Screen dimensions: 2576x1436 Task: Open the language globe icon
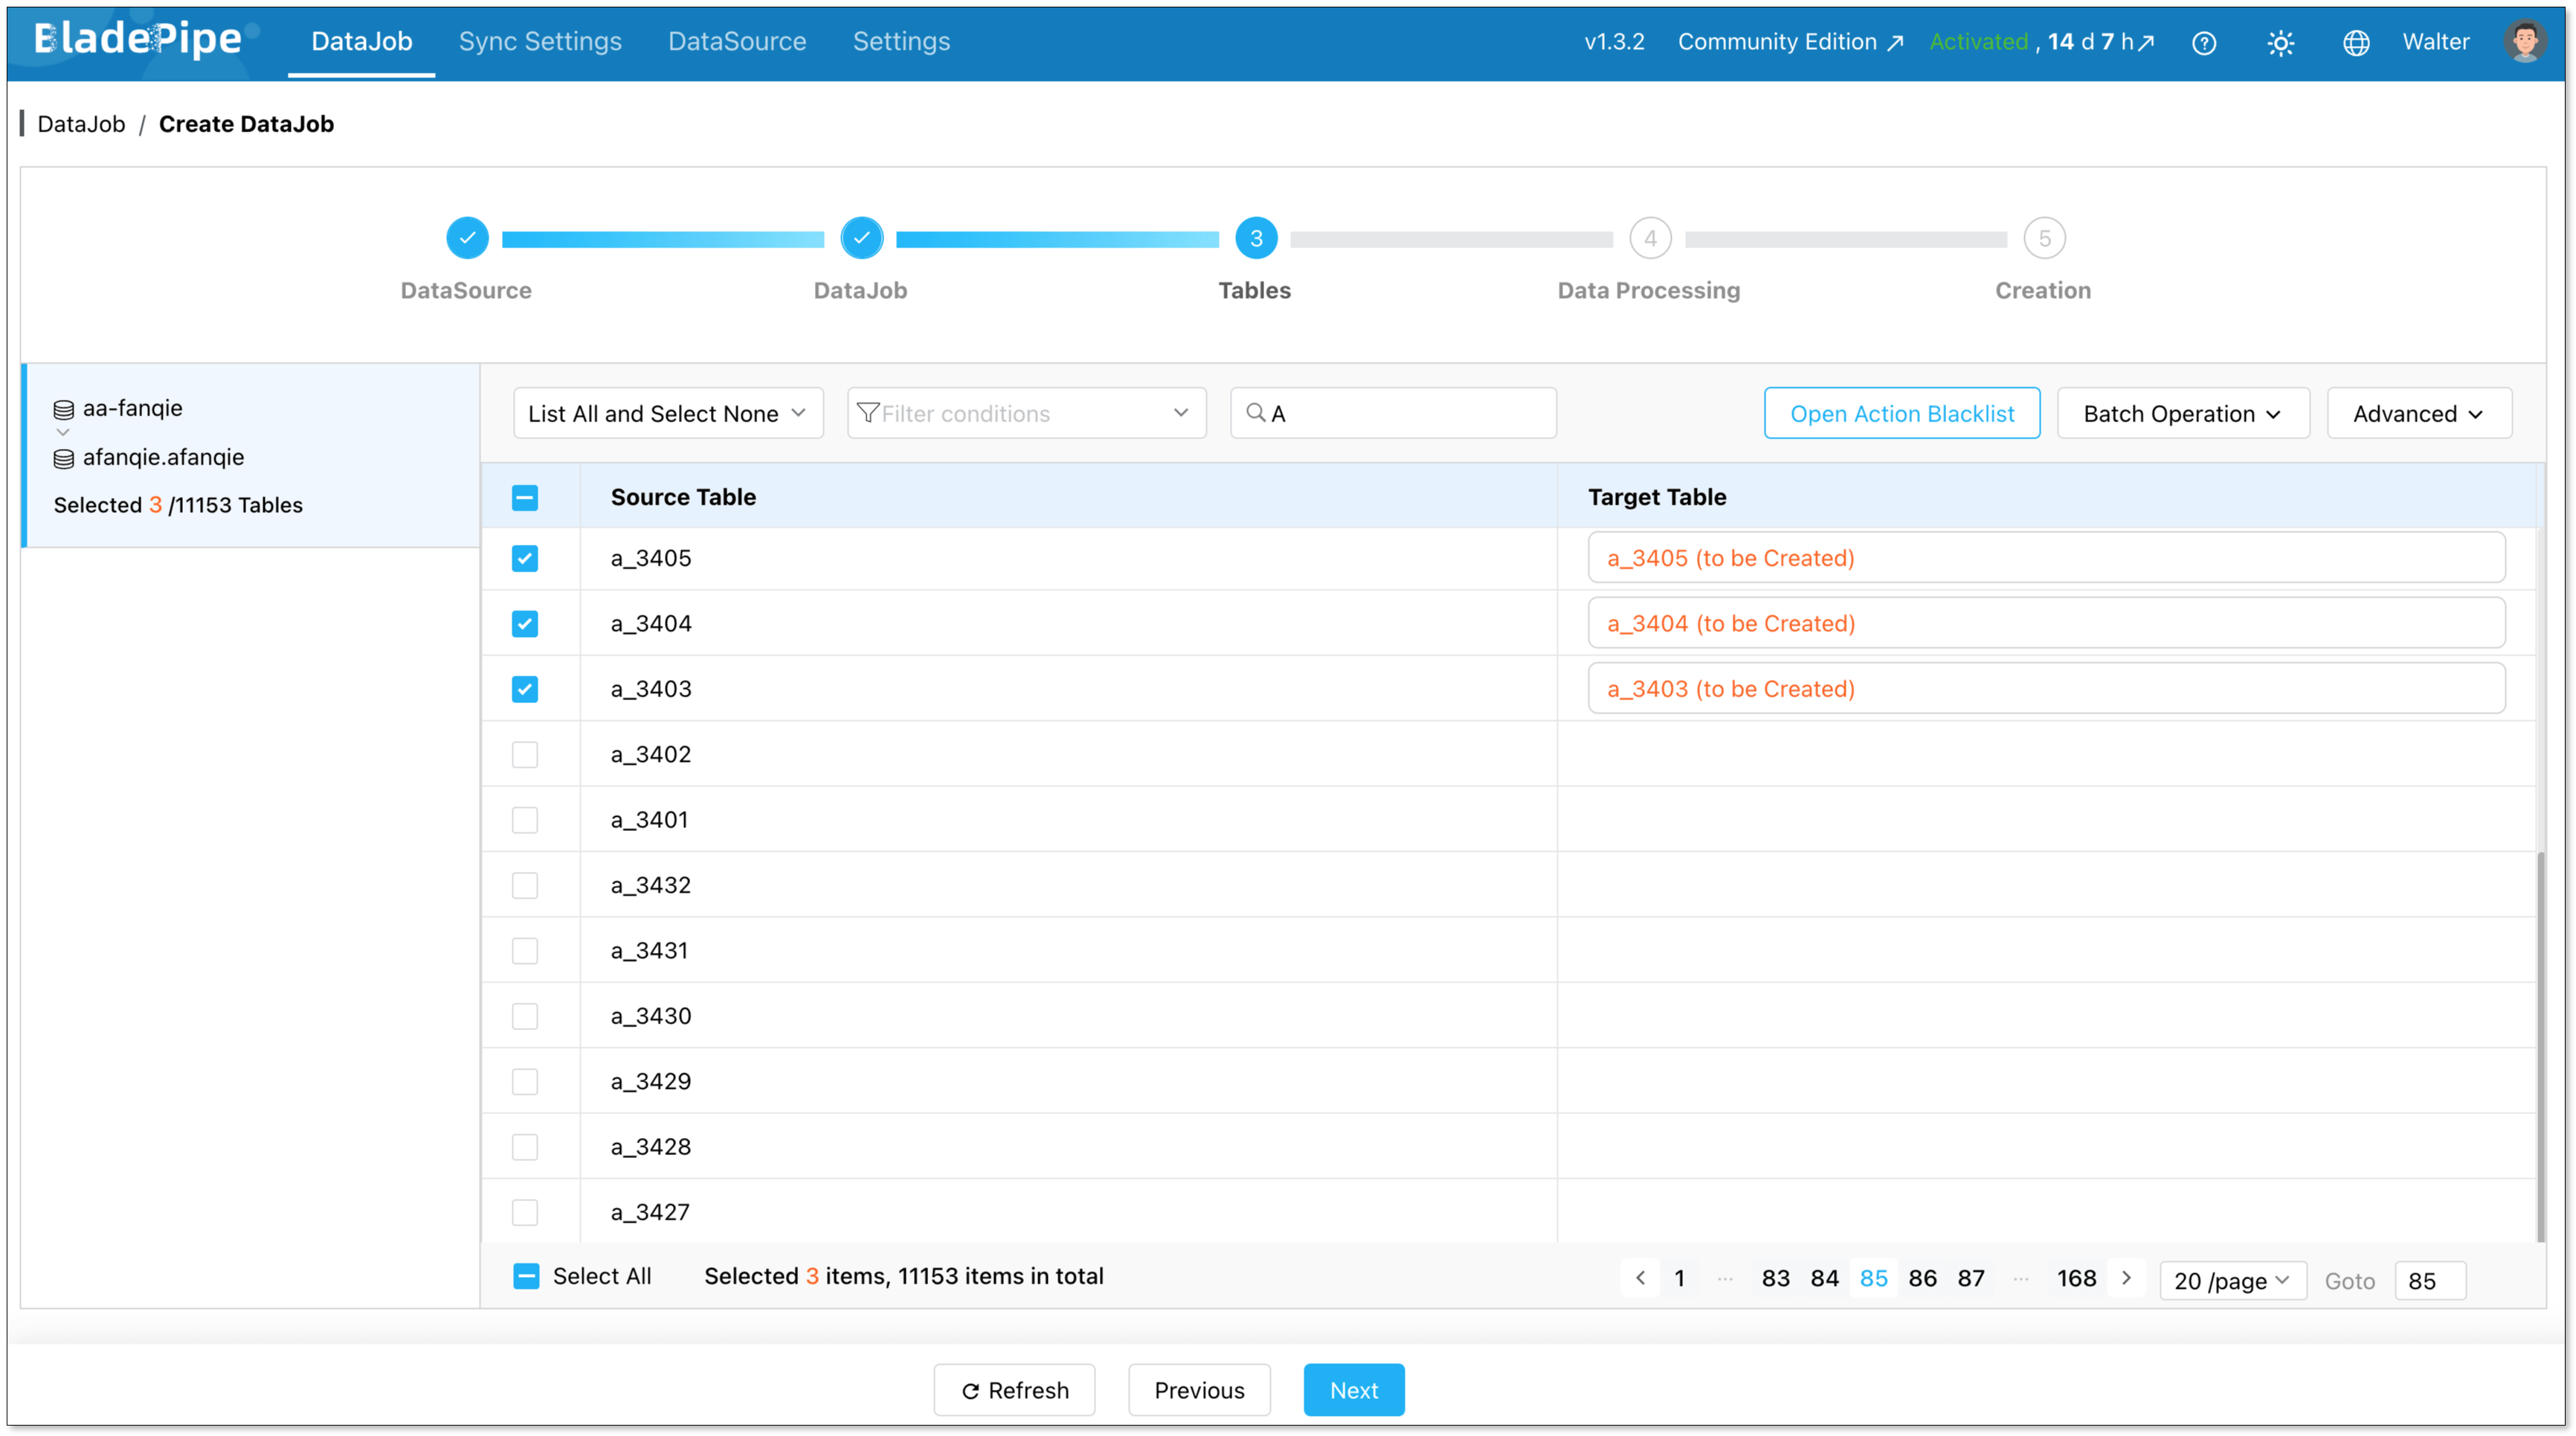(x=2356, y=43)
